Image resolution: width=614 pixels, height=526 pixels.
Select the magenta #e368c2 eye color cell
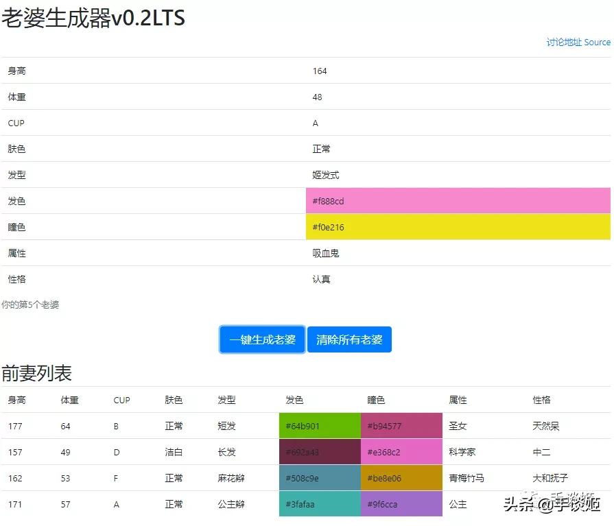[401, 451]
